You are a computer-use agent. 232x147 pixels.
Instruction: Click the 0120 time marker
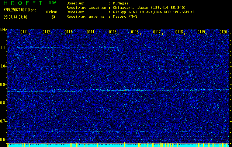[224, 32]
